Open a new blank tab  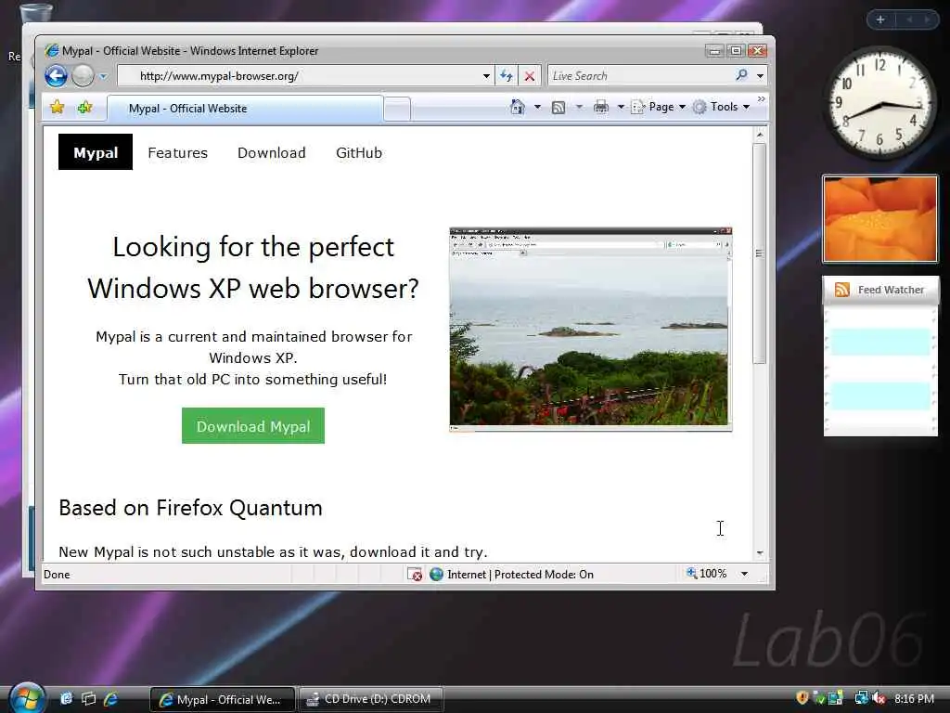(x=397, y=110)
